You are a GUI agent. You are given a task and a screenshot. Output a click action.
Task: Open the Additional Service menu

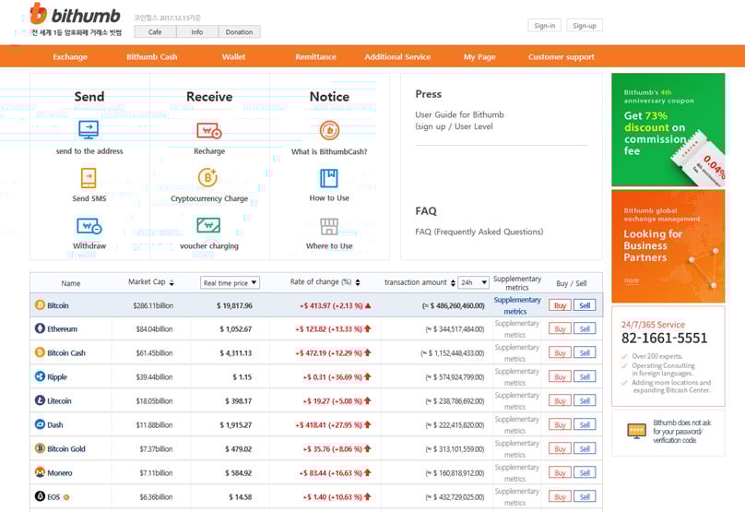click(397, 56)
